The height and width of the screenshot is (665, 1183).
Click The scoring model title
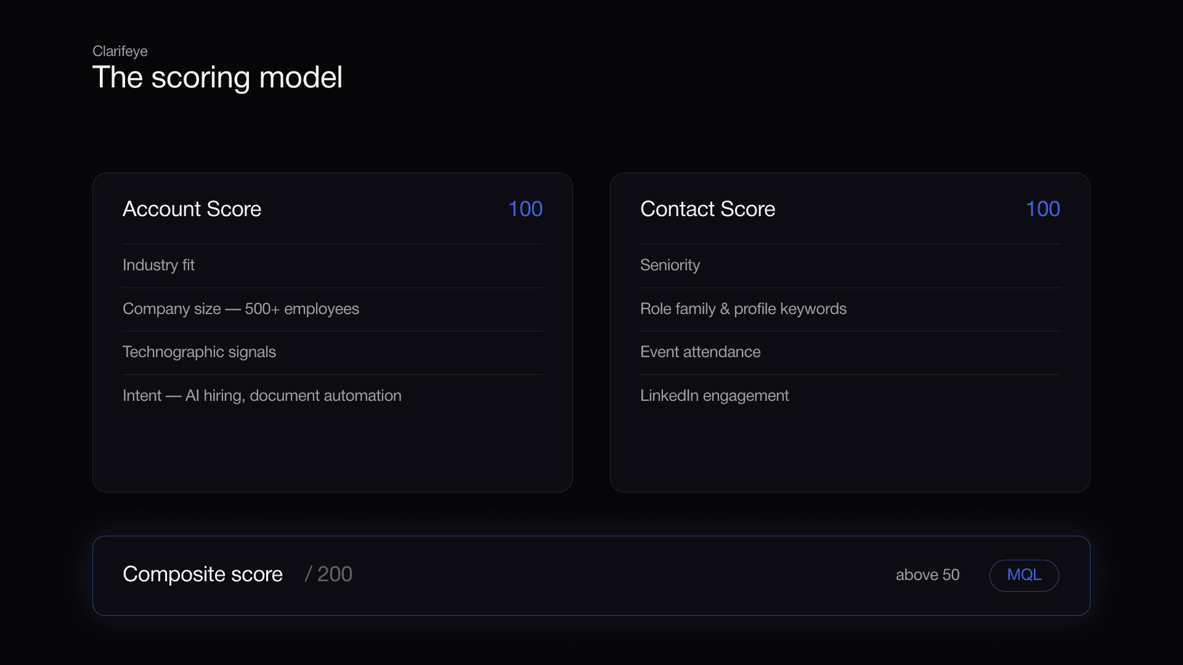pos(217,78)
